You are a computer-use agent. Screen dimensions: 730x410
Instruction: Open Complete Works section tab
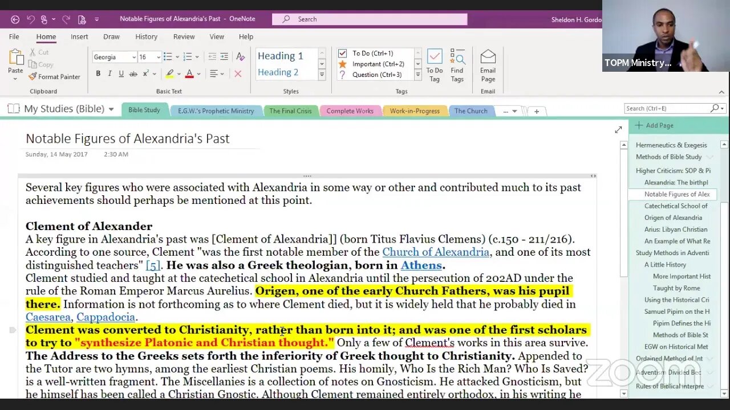350,111
